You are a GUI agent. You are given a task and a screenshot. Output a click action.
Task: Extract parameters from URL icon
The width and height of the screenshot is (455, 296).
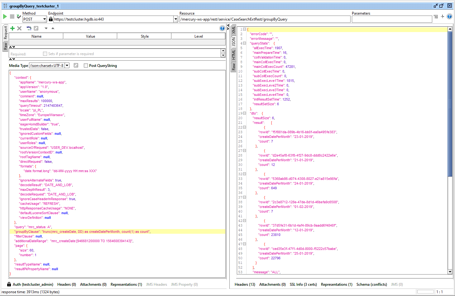tap(29, 28)
